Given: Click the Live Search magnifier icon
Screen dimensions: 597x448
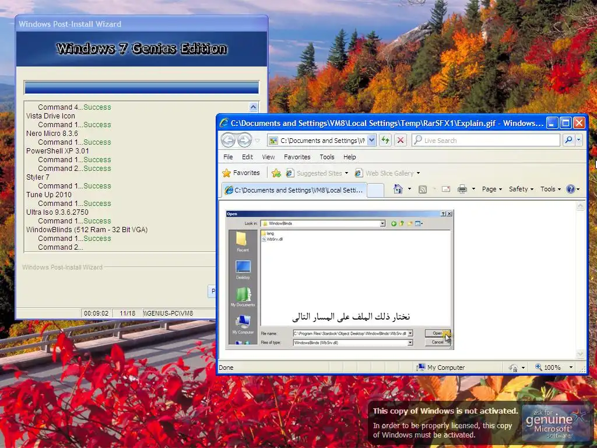Looking at the screenshot, I should [x=568, y=140].
